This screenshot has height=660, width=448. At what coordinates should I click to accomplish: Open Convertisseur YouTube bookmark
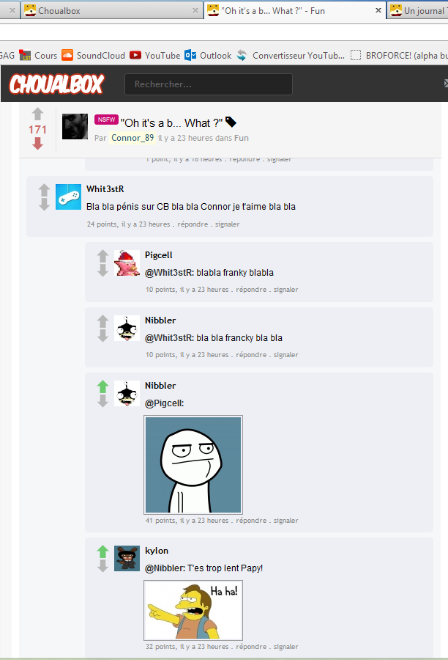(291, 55)
